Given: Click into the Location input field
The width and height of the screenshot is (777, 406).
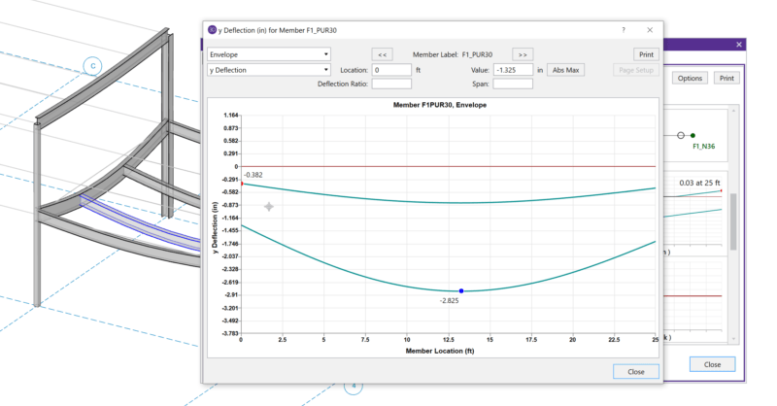Looking at the screenshot, I should (391, 70).
